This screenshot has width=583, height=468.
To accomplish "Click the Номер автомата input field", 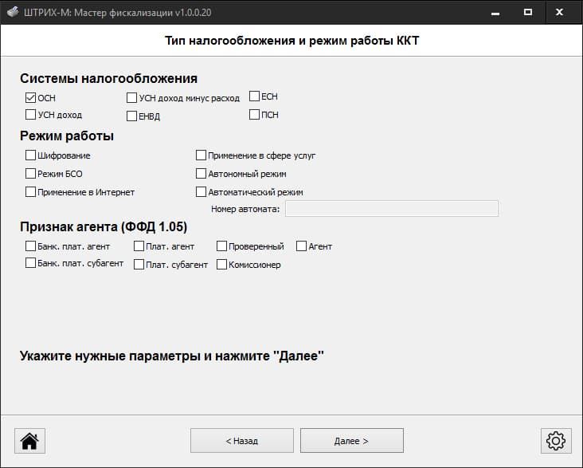I will [x=392, y=209].
